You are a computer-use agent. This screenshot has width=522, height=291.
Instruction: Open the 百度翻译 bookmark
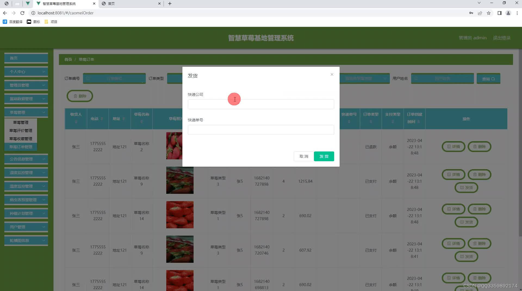coord(13,22)
